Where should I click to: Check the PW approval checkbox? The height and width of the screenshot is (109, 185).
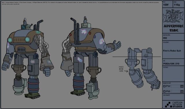pyautogui.click(x=164, y=86)
